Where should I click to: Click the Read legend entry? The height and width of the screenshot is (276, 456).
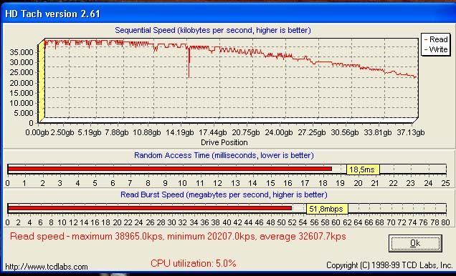pos(436,39)
